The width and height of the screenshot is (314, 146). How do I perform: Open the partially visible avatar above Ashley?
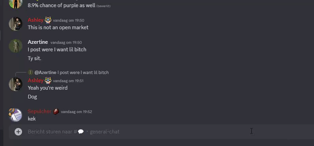click(16, 4)
